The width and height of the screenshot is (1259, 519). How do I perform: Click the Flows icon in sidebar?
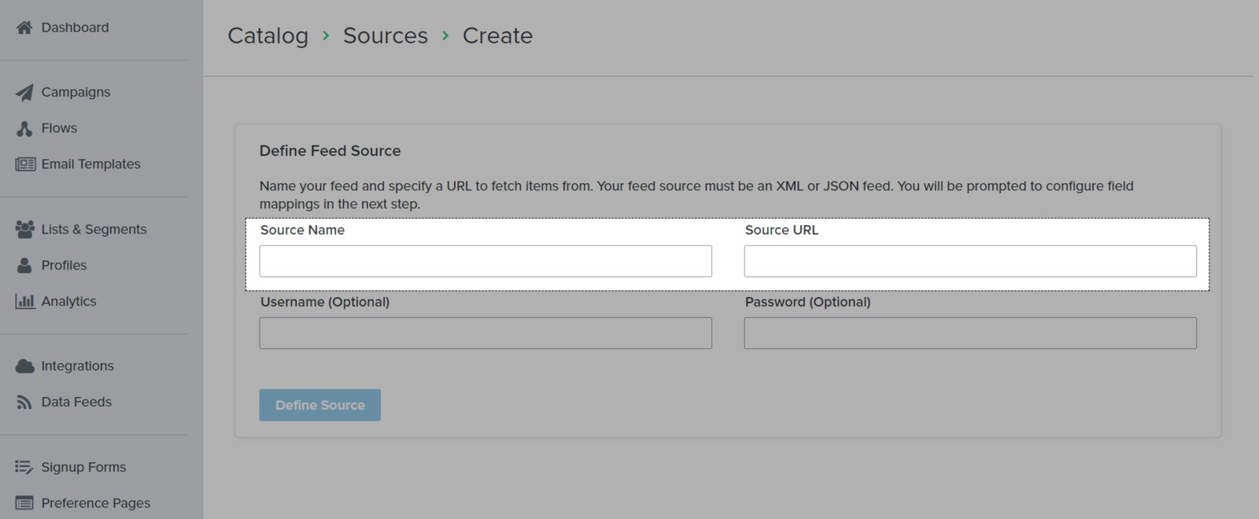(24, 129)
